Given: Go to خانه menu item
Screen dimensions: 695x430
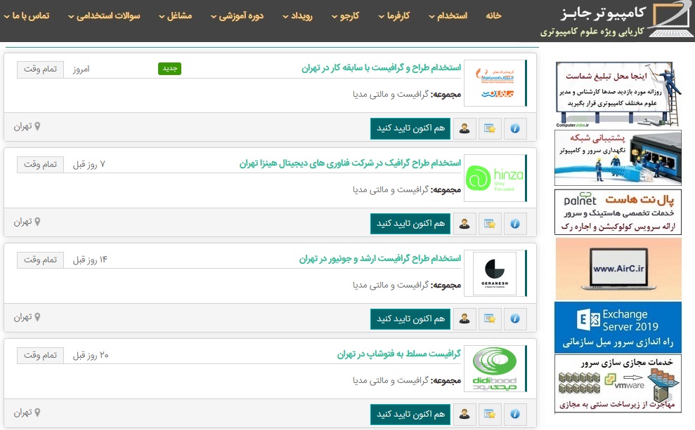Looking at the screenshot, I should pos(493,16).
